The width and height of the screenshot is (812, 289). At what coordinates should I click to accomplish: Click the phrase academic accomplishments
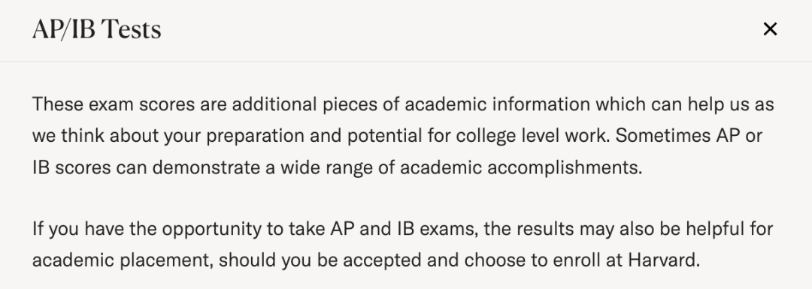pos(521,167)
